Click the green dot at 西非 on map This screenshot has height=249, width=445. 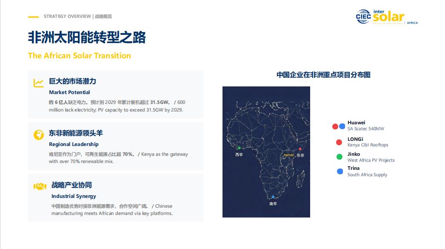click(239, 148)
